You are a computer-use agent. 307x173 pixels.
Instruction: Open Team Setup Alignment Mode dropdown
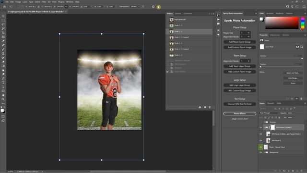click(x=245, y=61)
